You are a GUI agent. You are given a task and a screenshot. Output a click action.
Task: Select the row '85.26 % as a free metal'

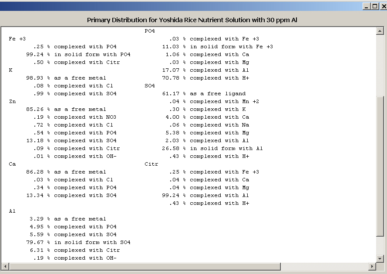(66, 109)
